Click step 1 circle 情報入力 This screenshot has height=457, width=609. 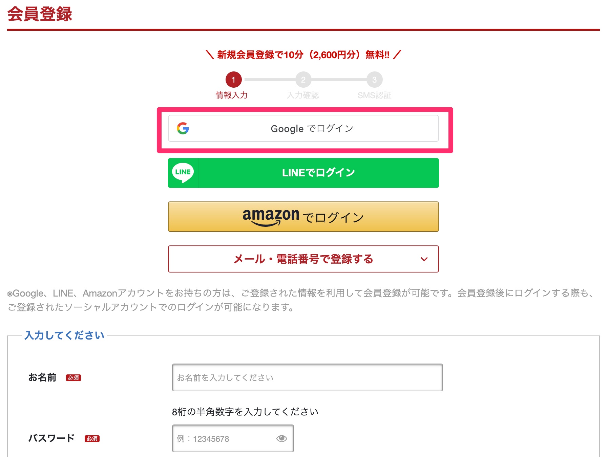pyautogui.click(x=233, y=80)
